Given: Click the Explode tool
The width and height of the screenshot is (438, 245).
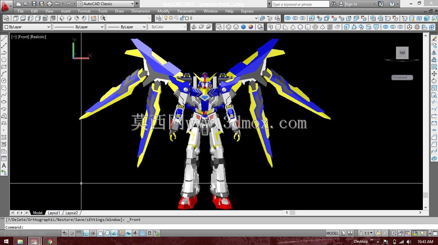Looking at the screenshot, I should tap(434, 158).
